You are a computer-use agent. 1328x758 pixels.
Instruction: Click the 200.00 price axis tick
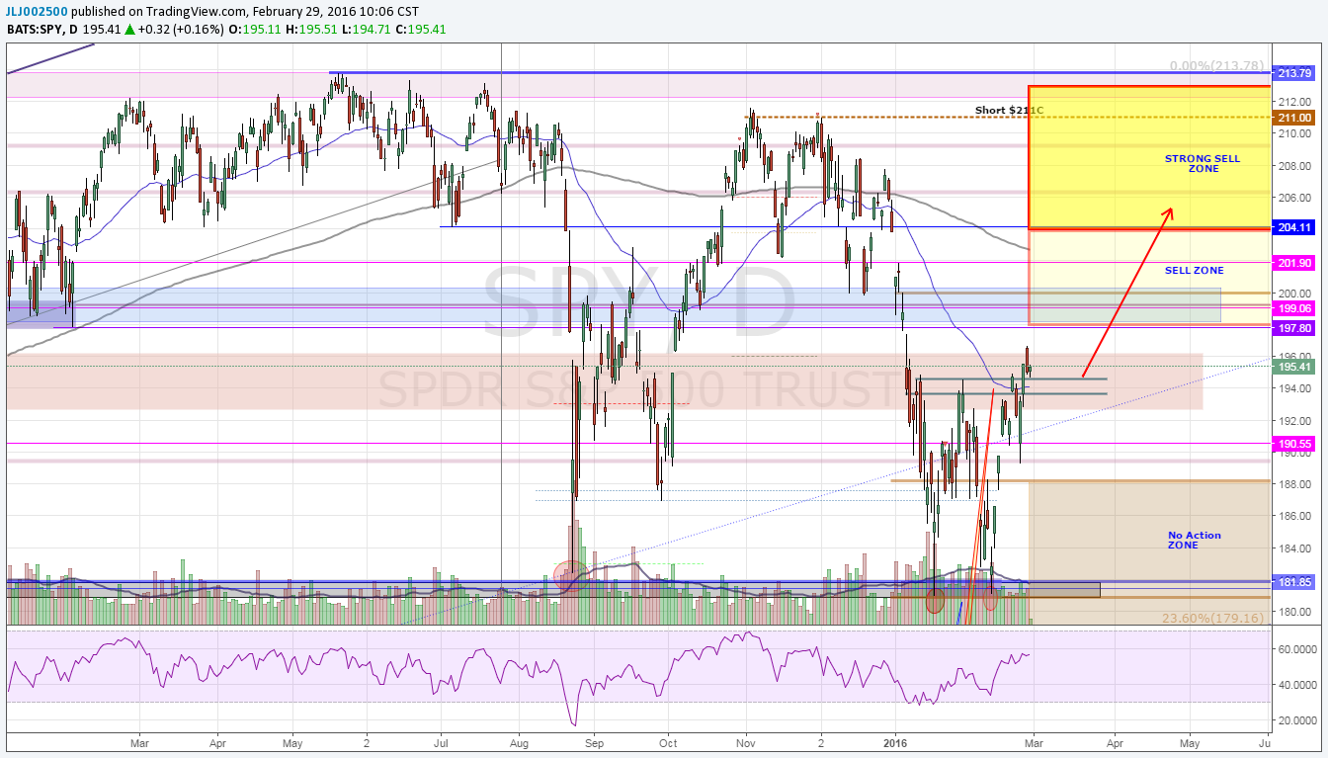pyautogui.click(x=1294, y=294)
